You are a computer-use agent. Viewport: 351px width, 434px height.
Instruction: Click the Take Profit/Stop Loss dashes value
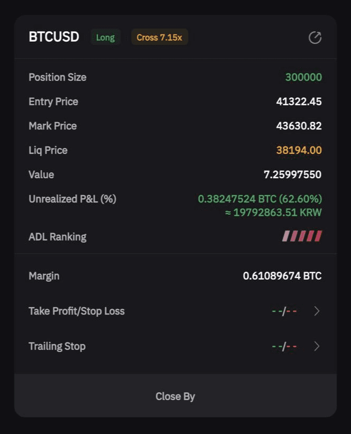pos(284,311)
